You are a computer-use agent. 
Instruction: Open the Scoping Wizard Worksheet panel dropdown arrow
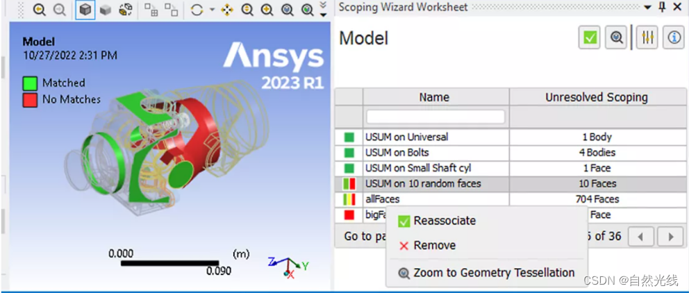coord(648,8)
